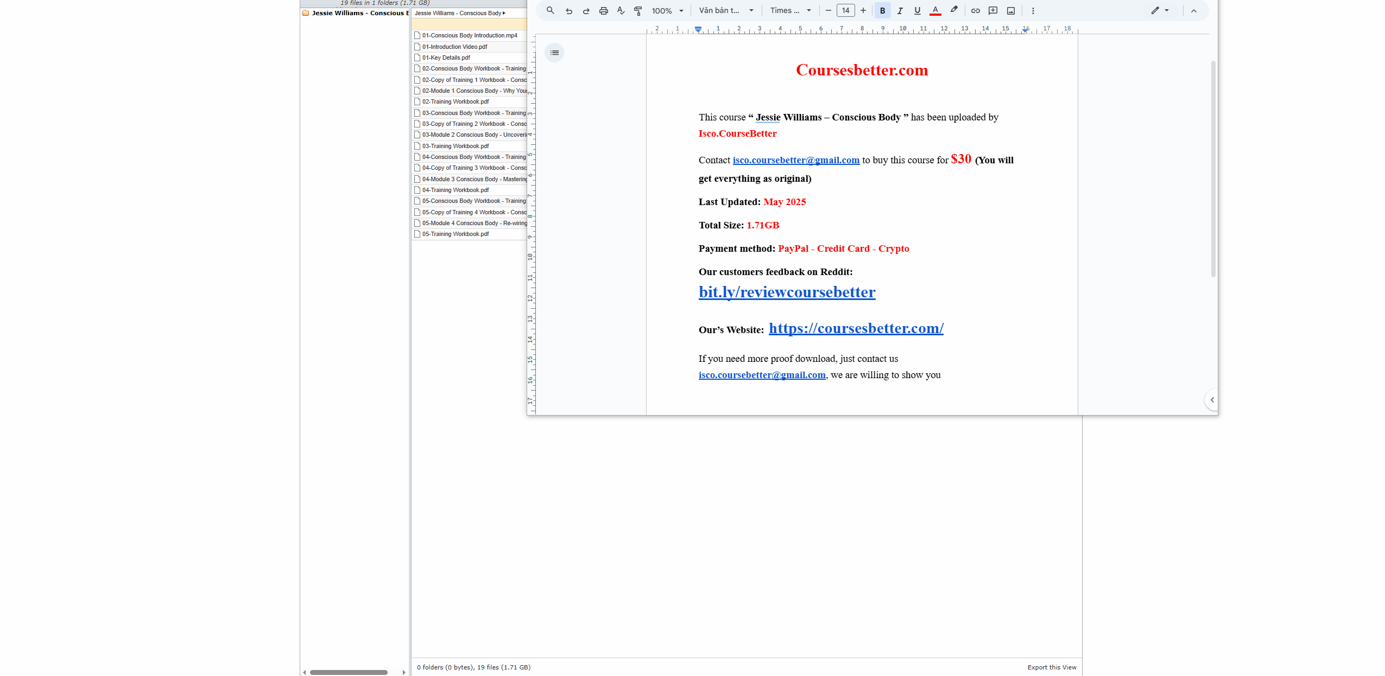
Task: Select the paint format roller
Action: [x=638, y=10]
